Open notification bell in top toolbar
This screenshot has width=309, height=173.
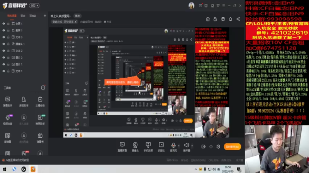[x=230, y=19]
